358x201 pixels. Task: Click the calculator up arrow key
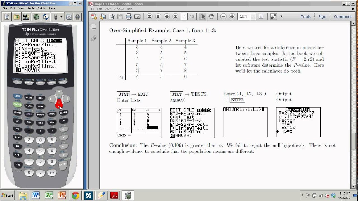point(59,93)
